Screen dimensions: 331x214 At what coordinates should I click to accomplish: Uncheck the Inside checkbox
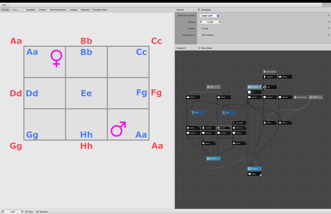pos(200,28)
